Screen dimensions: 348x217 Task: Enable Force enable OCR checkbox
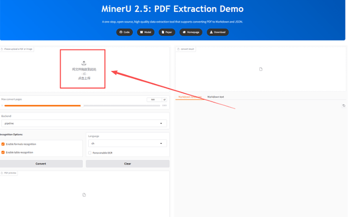(x=90, y=153)
